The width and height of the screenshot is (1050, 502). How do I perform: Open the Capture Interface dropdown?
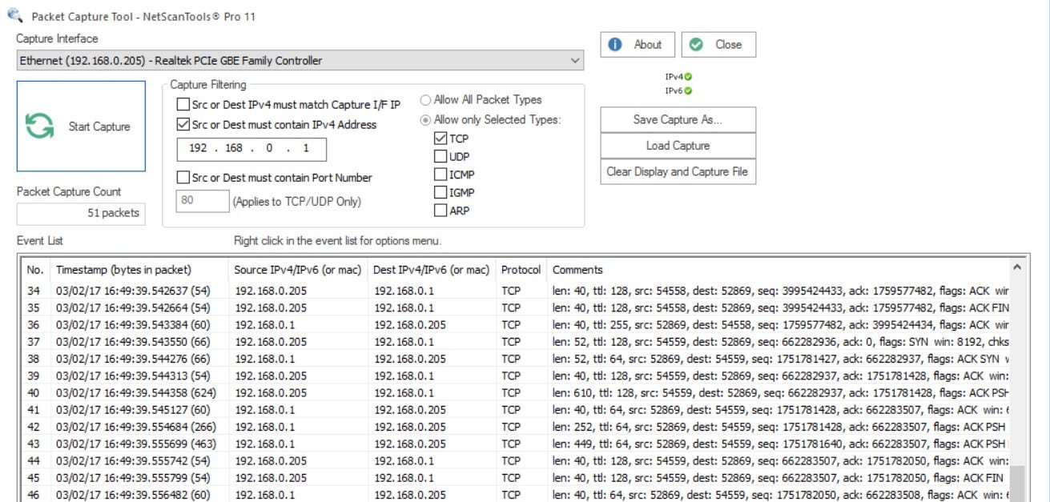pos(574,60)
